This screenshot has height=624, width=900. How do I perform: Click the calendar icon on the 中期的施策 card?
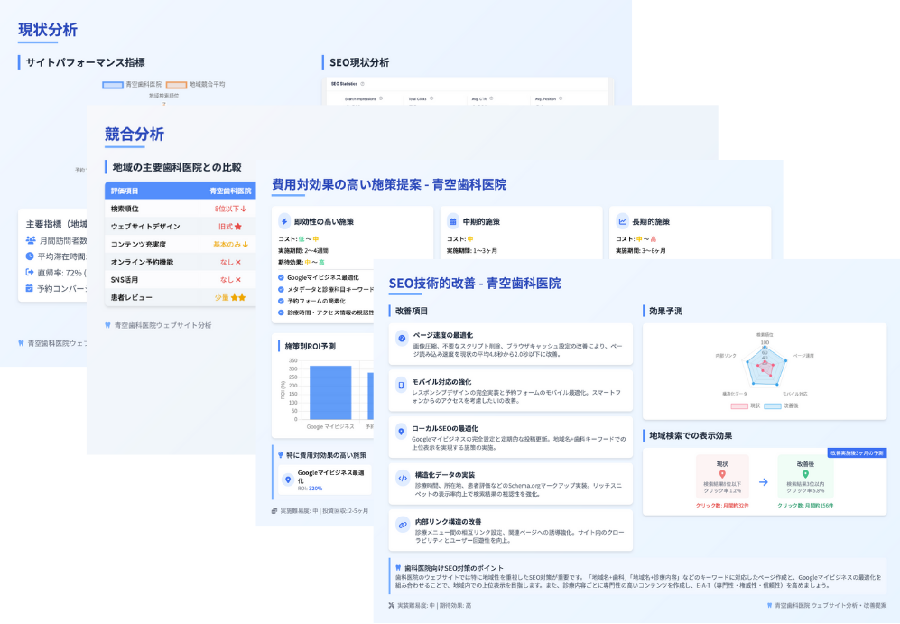[454, 221]
